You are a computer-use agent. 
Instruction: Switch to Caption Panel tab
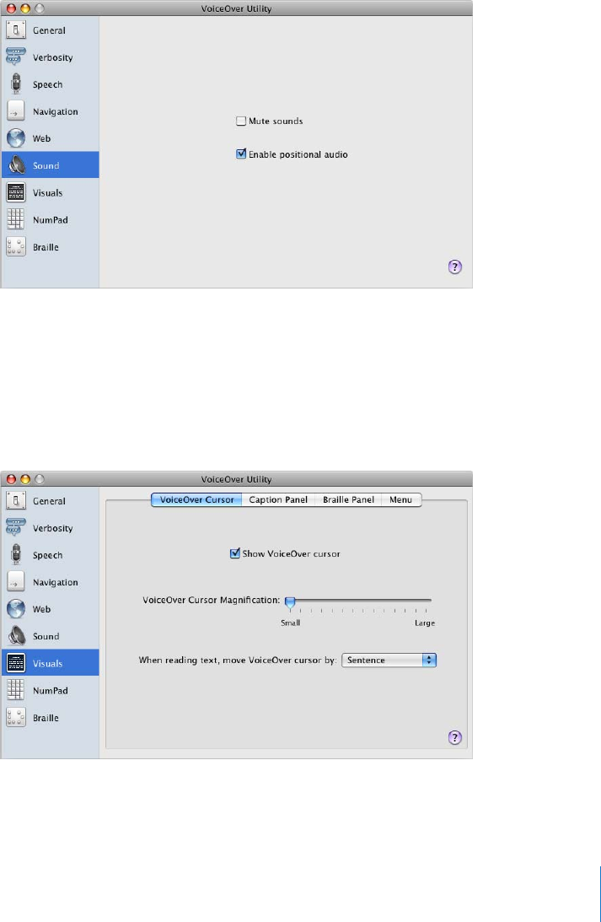pos(278,500)
